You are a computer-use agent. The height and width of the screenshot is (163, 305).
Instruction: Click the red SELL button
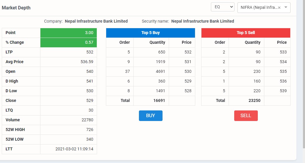(x=246, y=116)
